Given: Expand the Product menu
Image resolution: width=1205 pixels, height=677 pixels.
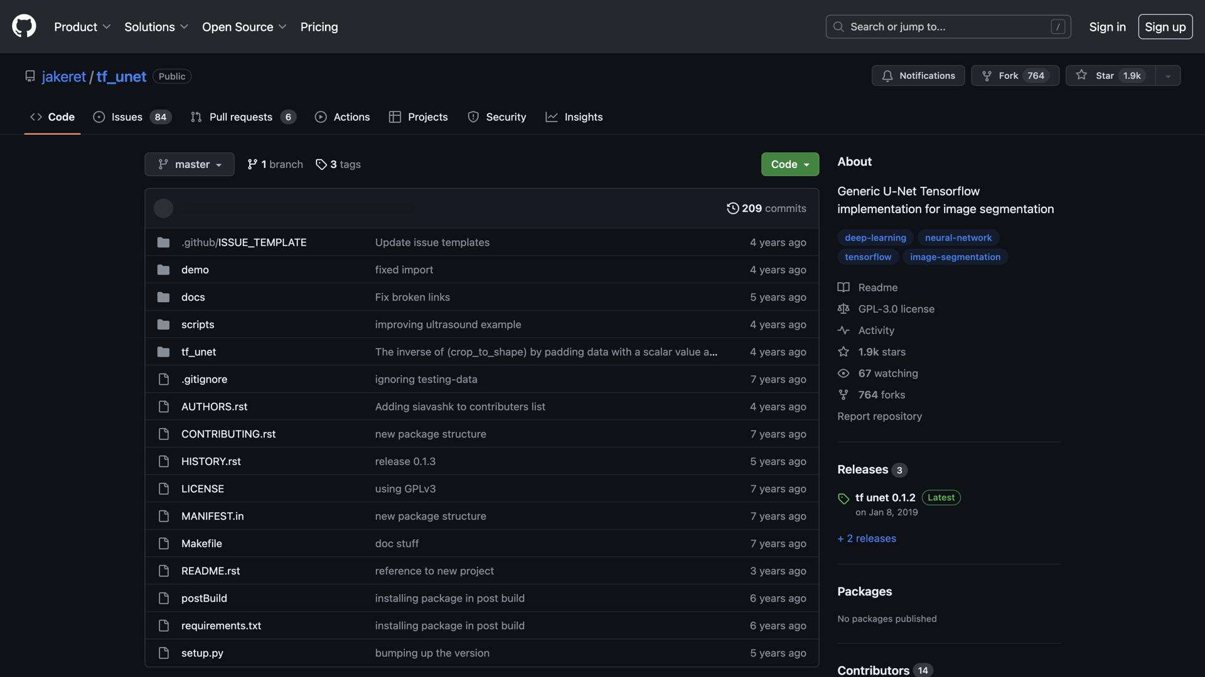Looking at the screenshot, I should tap(82, 27).
